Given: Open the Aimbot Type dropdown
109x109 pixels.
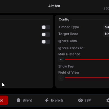Looking at the screenshot, I should [x=106, y=27].
